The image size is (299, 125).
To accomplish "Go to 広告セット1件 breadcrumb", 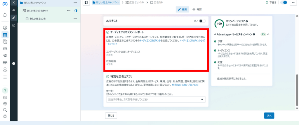I will [x=135, y=2].
